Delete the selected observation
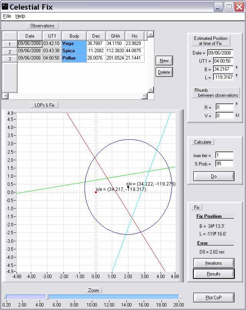Viewport: 246px width, 310px height. (164, 72)
